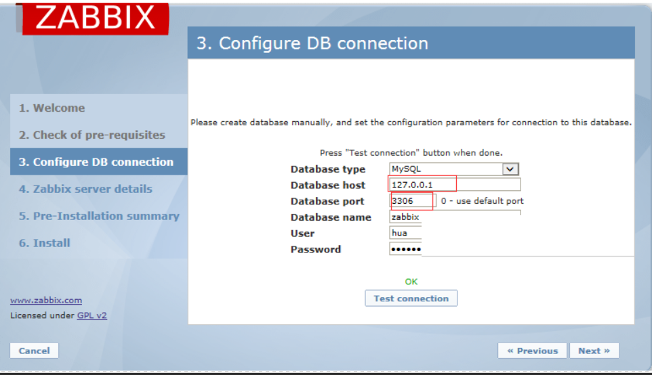
Task: Open the GPL v2 license link
Action: click(x=92, y=315)
